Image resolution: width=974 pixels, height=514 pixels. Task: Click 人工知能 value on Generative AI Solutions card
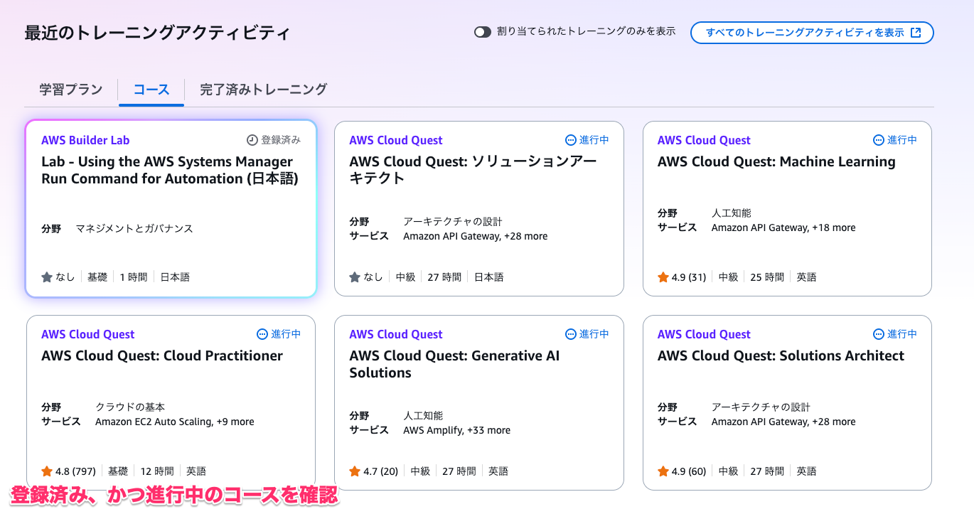(423, 415)
